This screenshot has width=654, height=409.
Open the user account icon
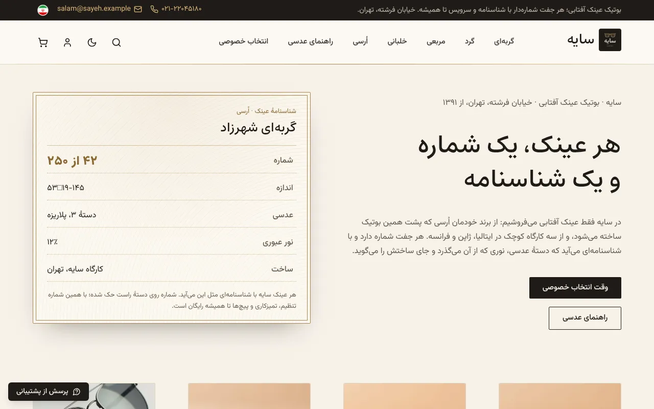67,42
